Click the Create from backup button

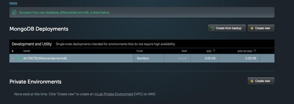pyautogui.click(x=227, y=28)
